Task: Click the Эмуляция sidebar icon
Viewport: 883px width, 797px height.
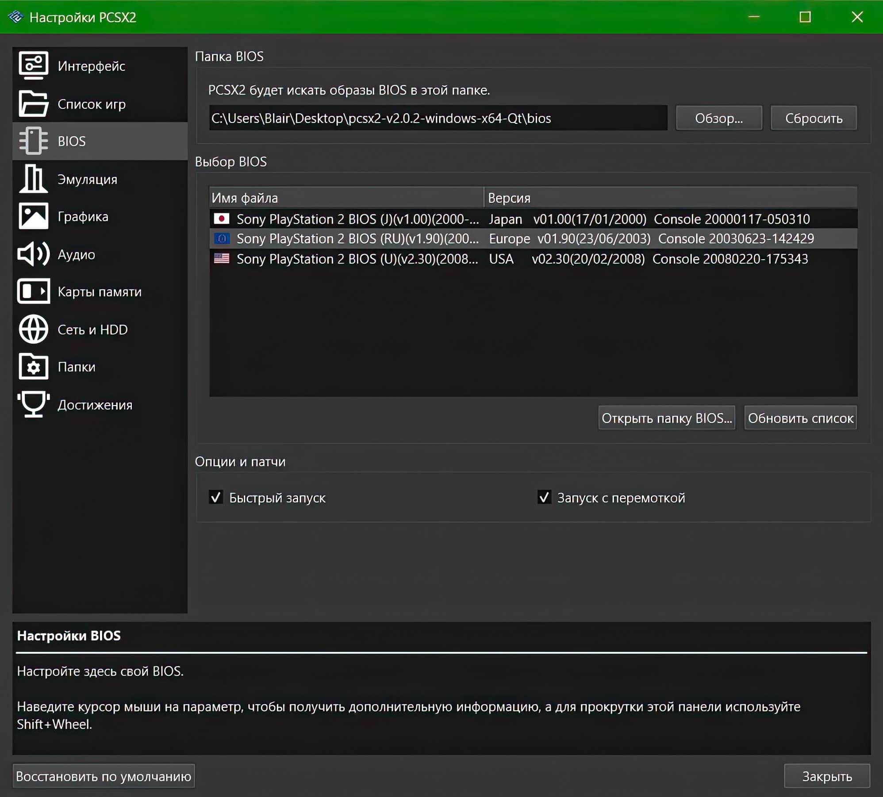Action: (x=33, y=179)
